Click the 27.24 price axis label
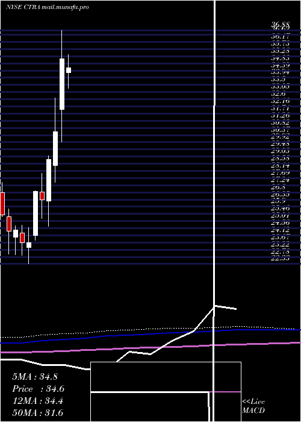Screen dimensions: 301x422 pos(281,181)
